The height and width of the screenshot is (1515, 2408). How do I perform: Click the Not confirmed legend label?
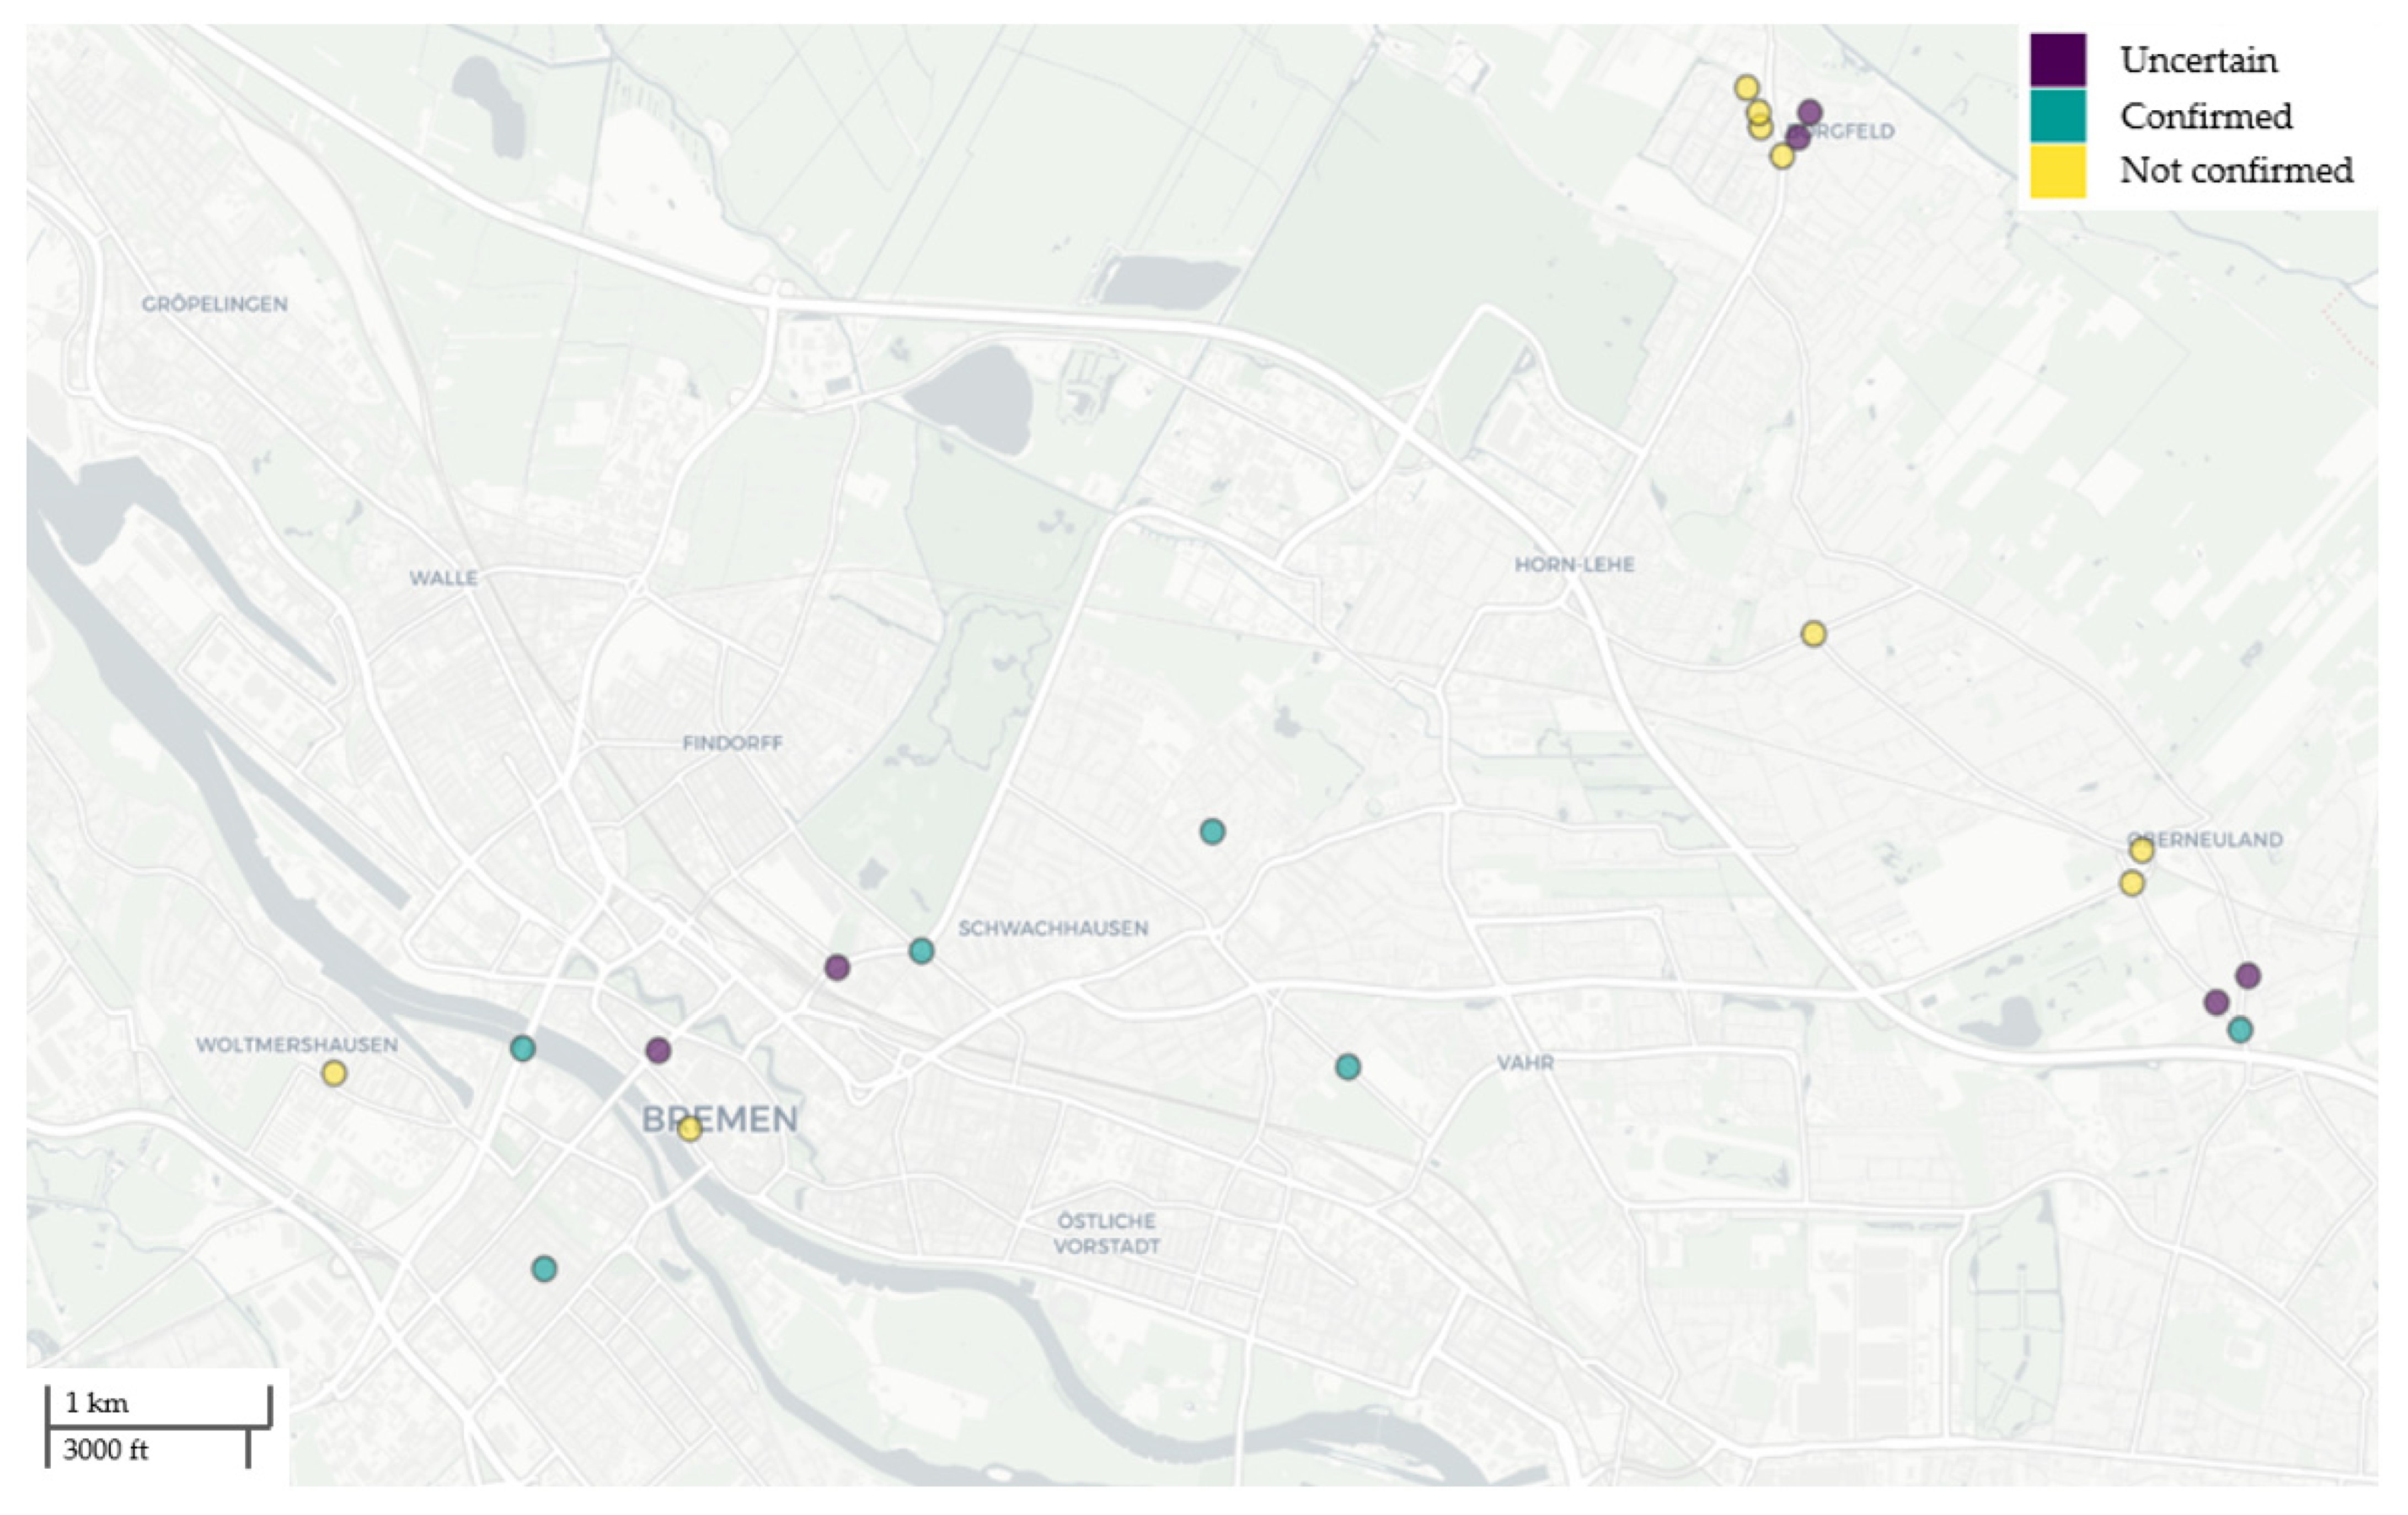pos(2236,171)
